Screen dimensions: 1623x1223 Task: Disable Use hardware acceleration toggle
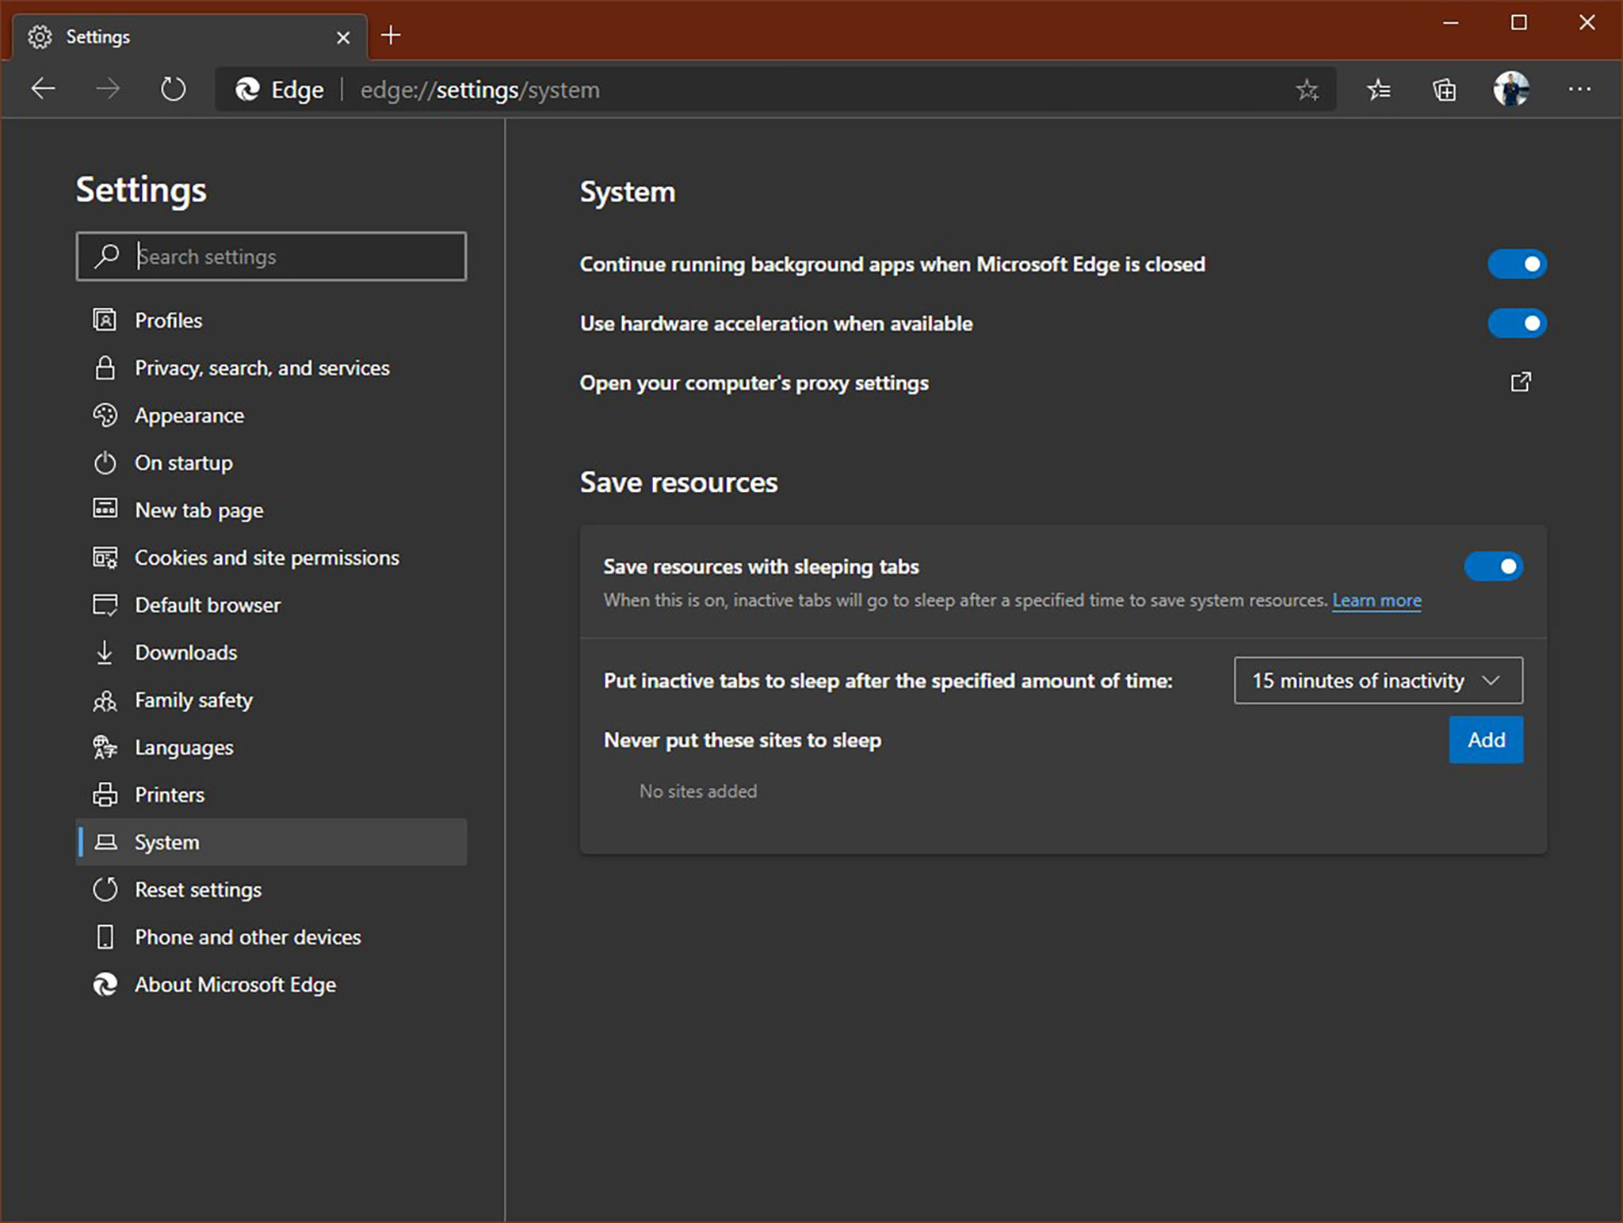tap(1516, 323)
